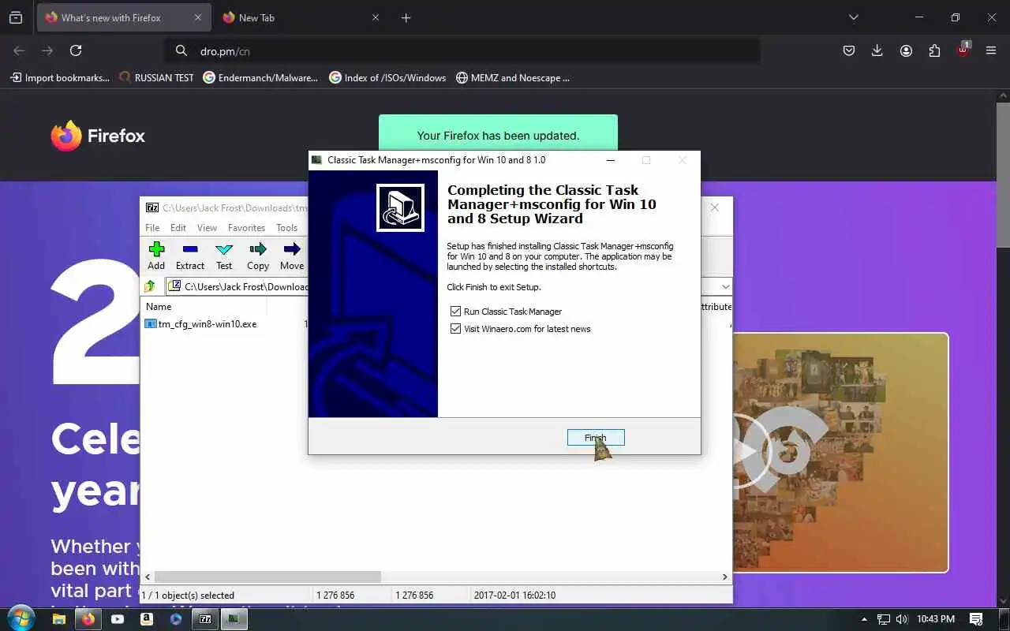This screenshot has height=631, width=1010.
Task: Click the Windows Start button
Action: (x=20, y=618)
